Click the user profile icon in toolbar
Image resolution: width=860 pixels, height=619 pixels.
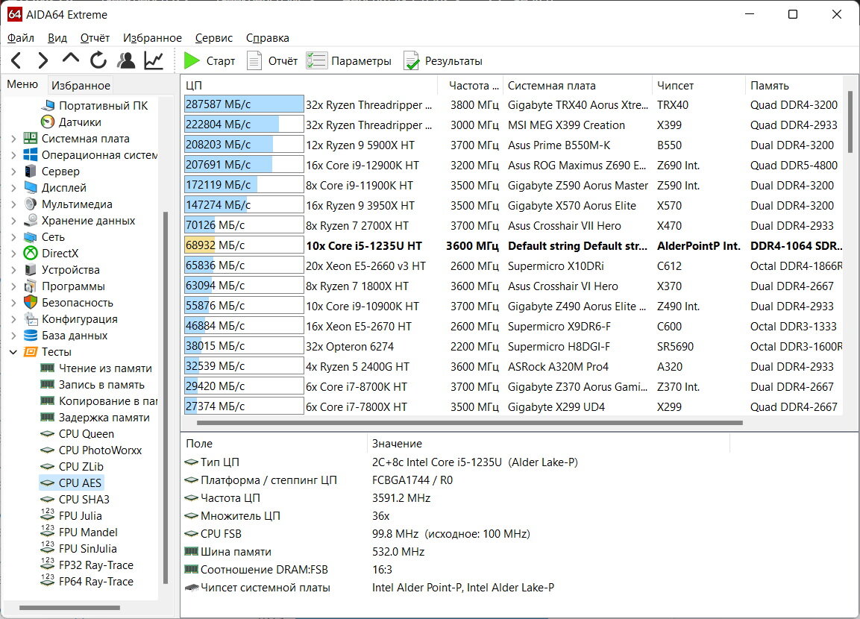point(126,60)
